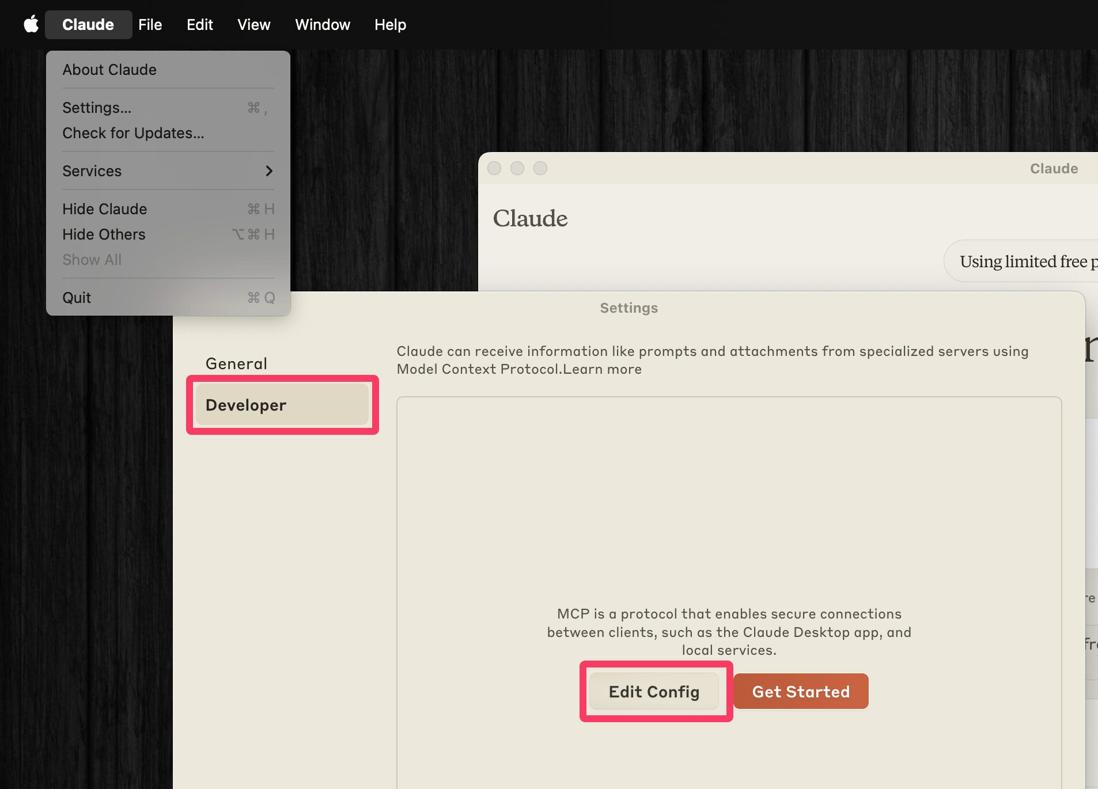Image resolution: width=1098 pixels, height=789 pixels.
Task: Select Hide Claude menu entry
Action: point(105,209)
